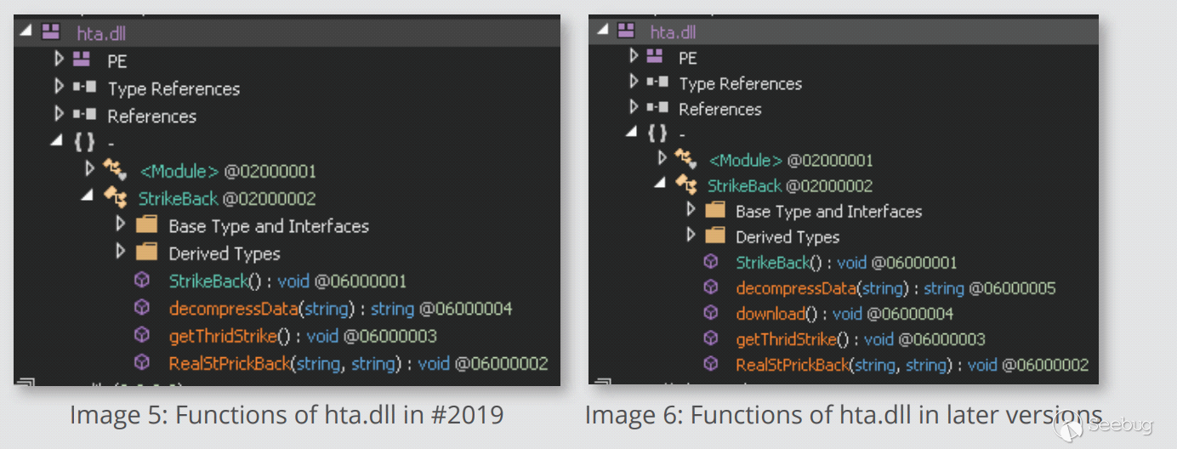
Task: Click the Type References icon in Image 5
Action: [x=85, y=88]
